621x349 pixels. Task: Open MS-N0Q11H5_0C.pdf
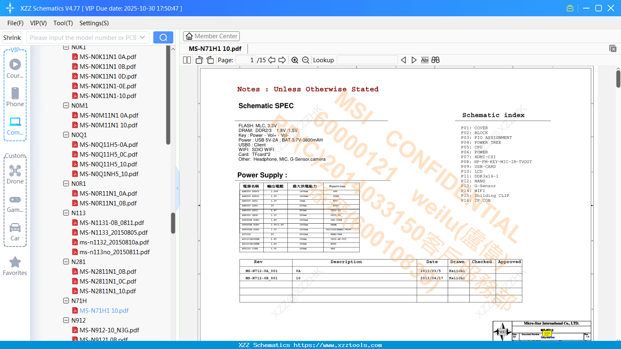pyautogui.click(x=105, y=154)
